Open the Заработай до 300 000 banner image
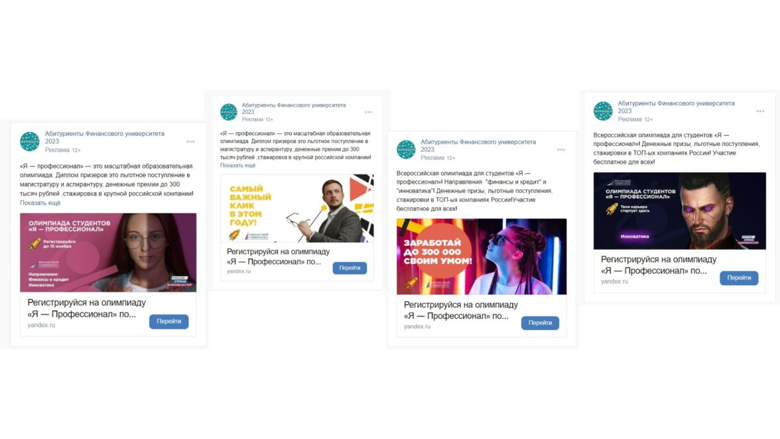 [x=482, y=257]
